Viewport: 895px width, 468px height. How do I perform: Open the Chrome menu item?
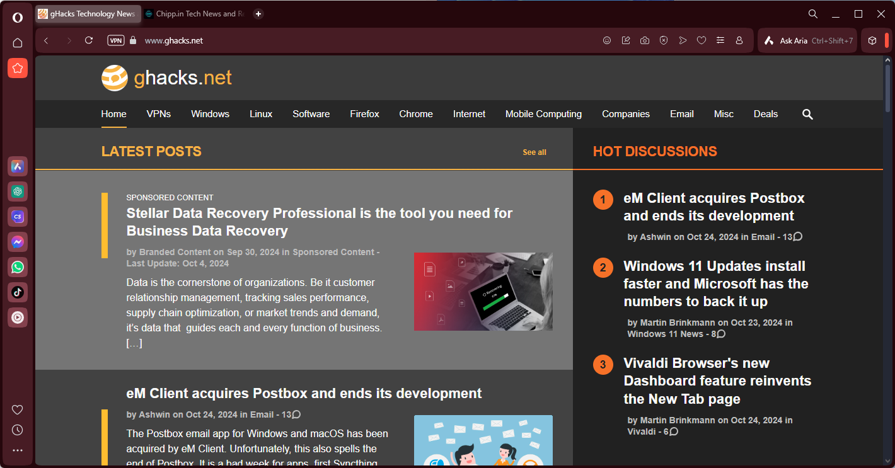pos(416,114)
